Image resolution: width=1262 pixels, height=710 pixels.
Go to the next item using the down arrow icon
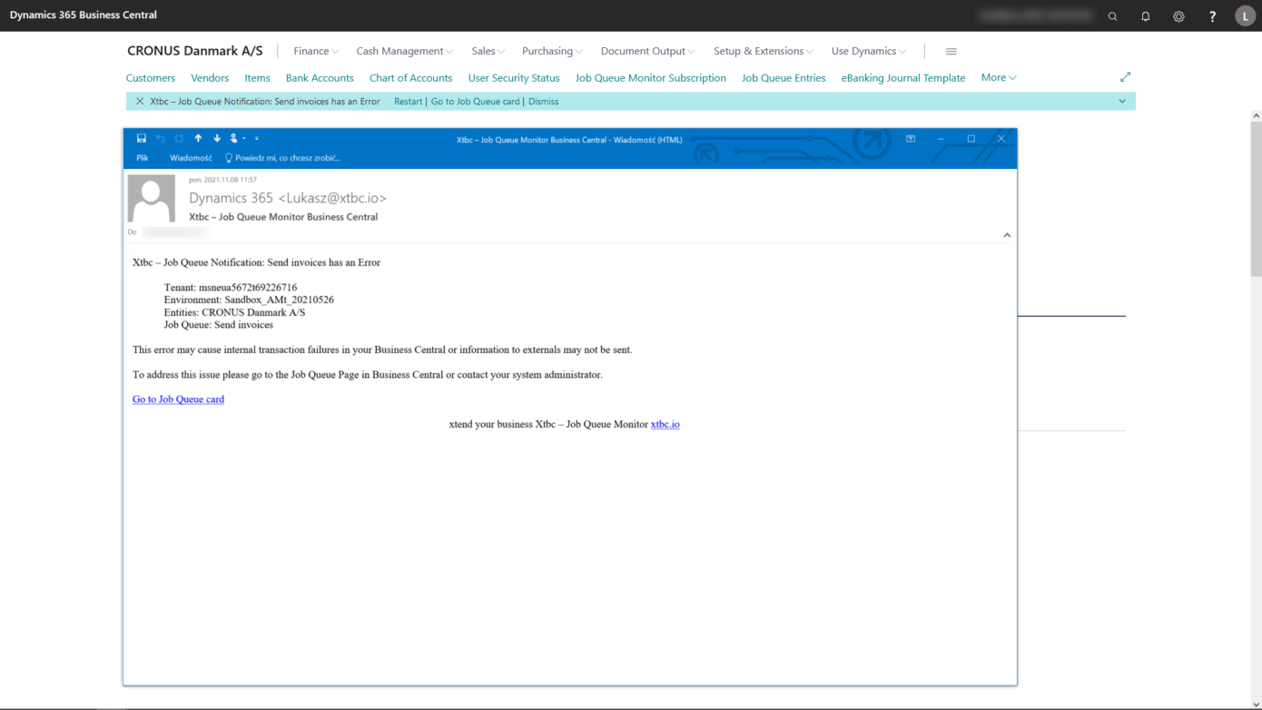[x=216, y=138]
